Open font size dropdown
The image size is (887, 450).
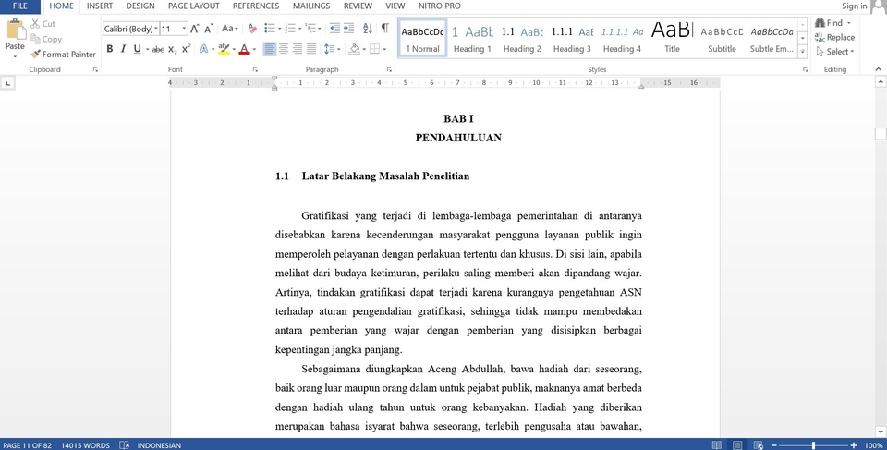click(184, 29)
